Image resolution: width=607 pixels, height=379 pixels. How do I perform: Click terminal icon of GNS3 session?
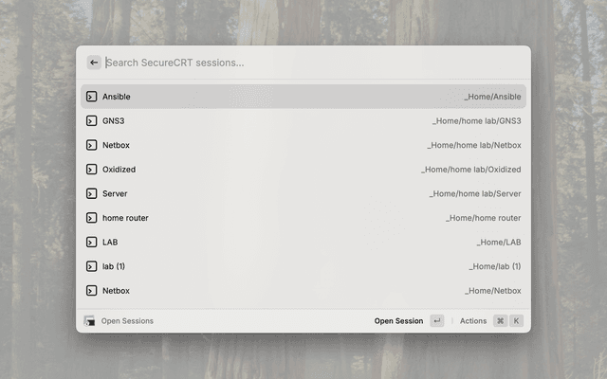click(91, 120)
